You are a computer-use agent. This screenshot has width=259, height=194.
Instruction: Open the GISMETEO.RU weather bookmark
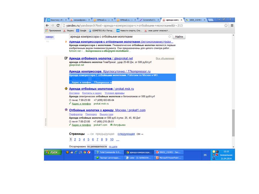pos(101,30)
